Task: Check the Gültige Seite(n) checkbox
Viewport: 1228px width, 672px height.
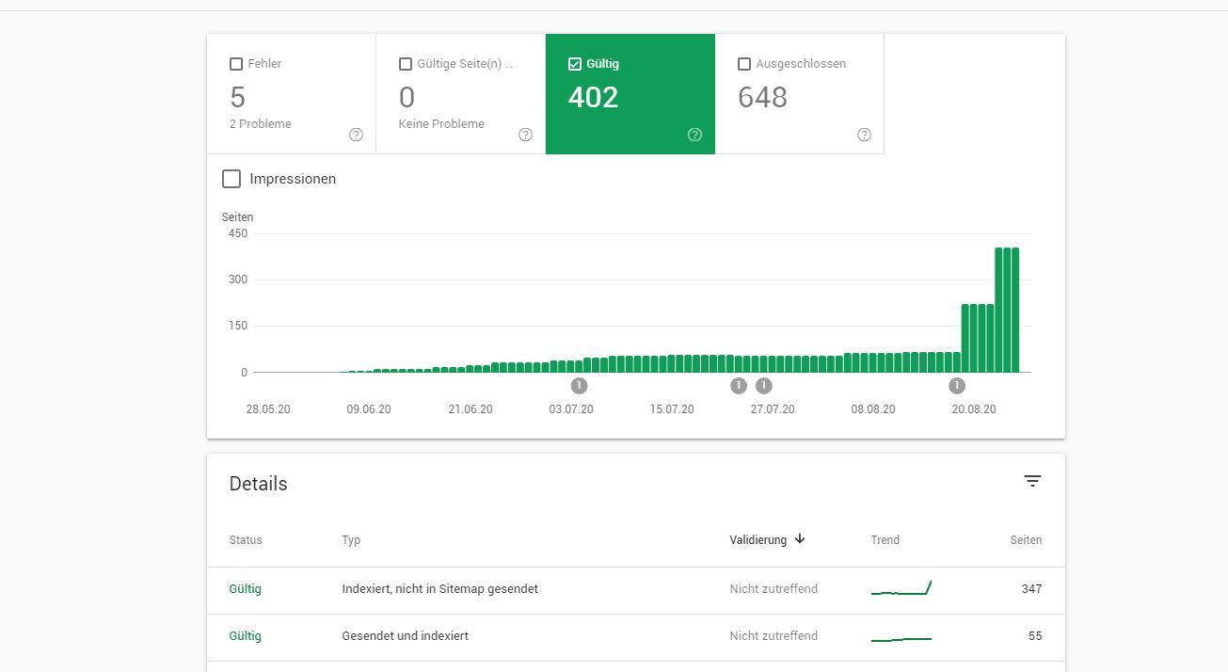Action: (x=406, y=64)
